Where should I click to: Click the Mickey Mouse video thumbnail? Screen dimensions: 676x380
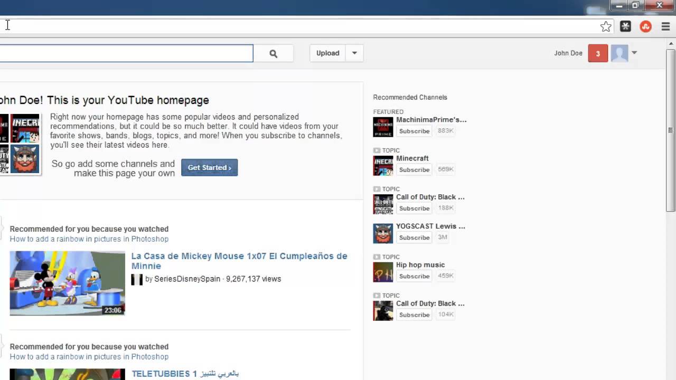click(68, 283)
